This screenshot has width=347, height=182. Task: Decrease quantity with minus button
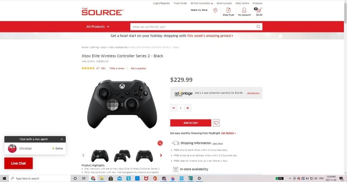point(174,108)
